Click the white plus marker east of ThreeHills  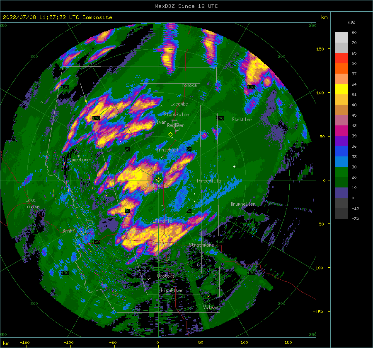pyautogui.click(x=234, y=166)
